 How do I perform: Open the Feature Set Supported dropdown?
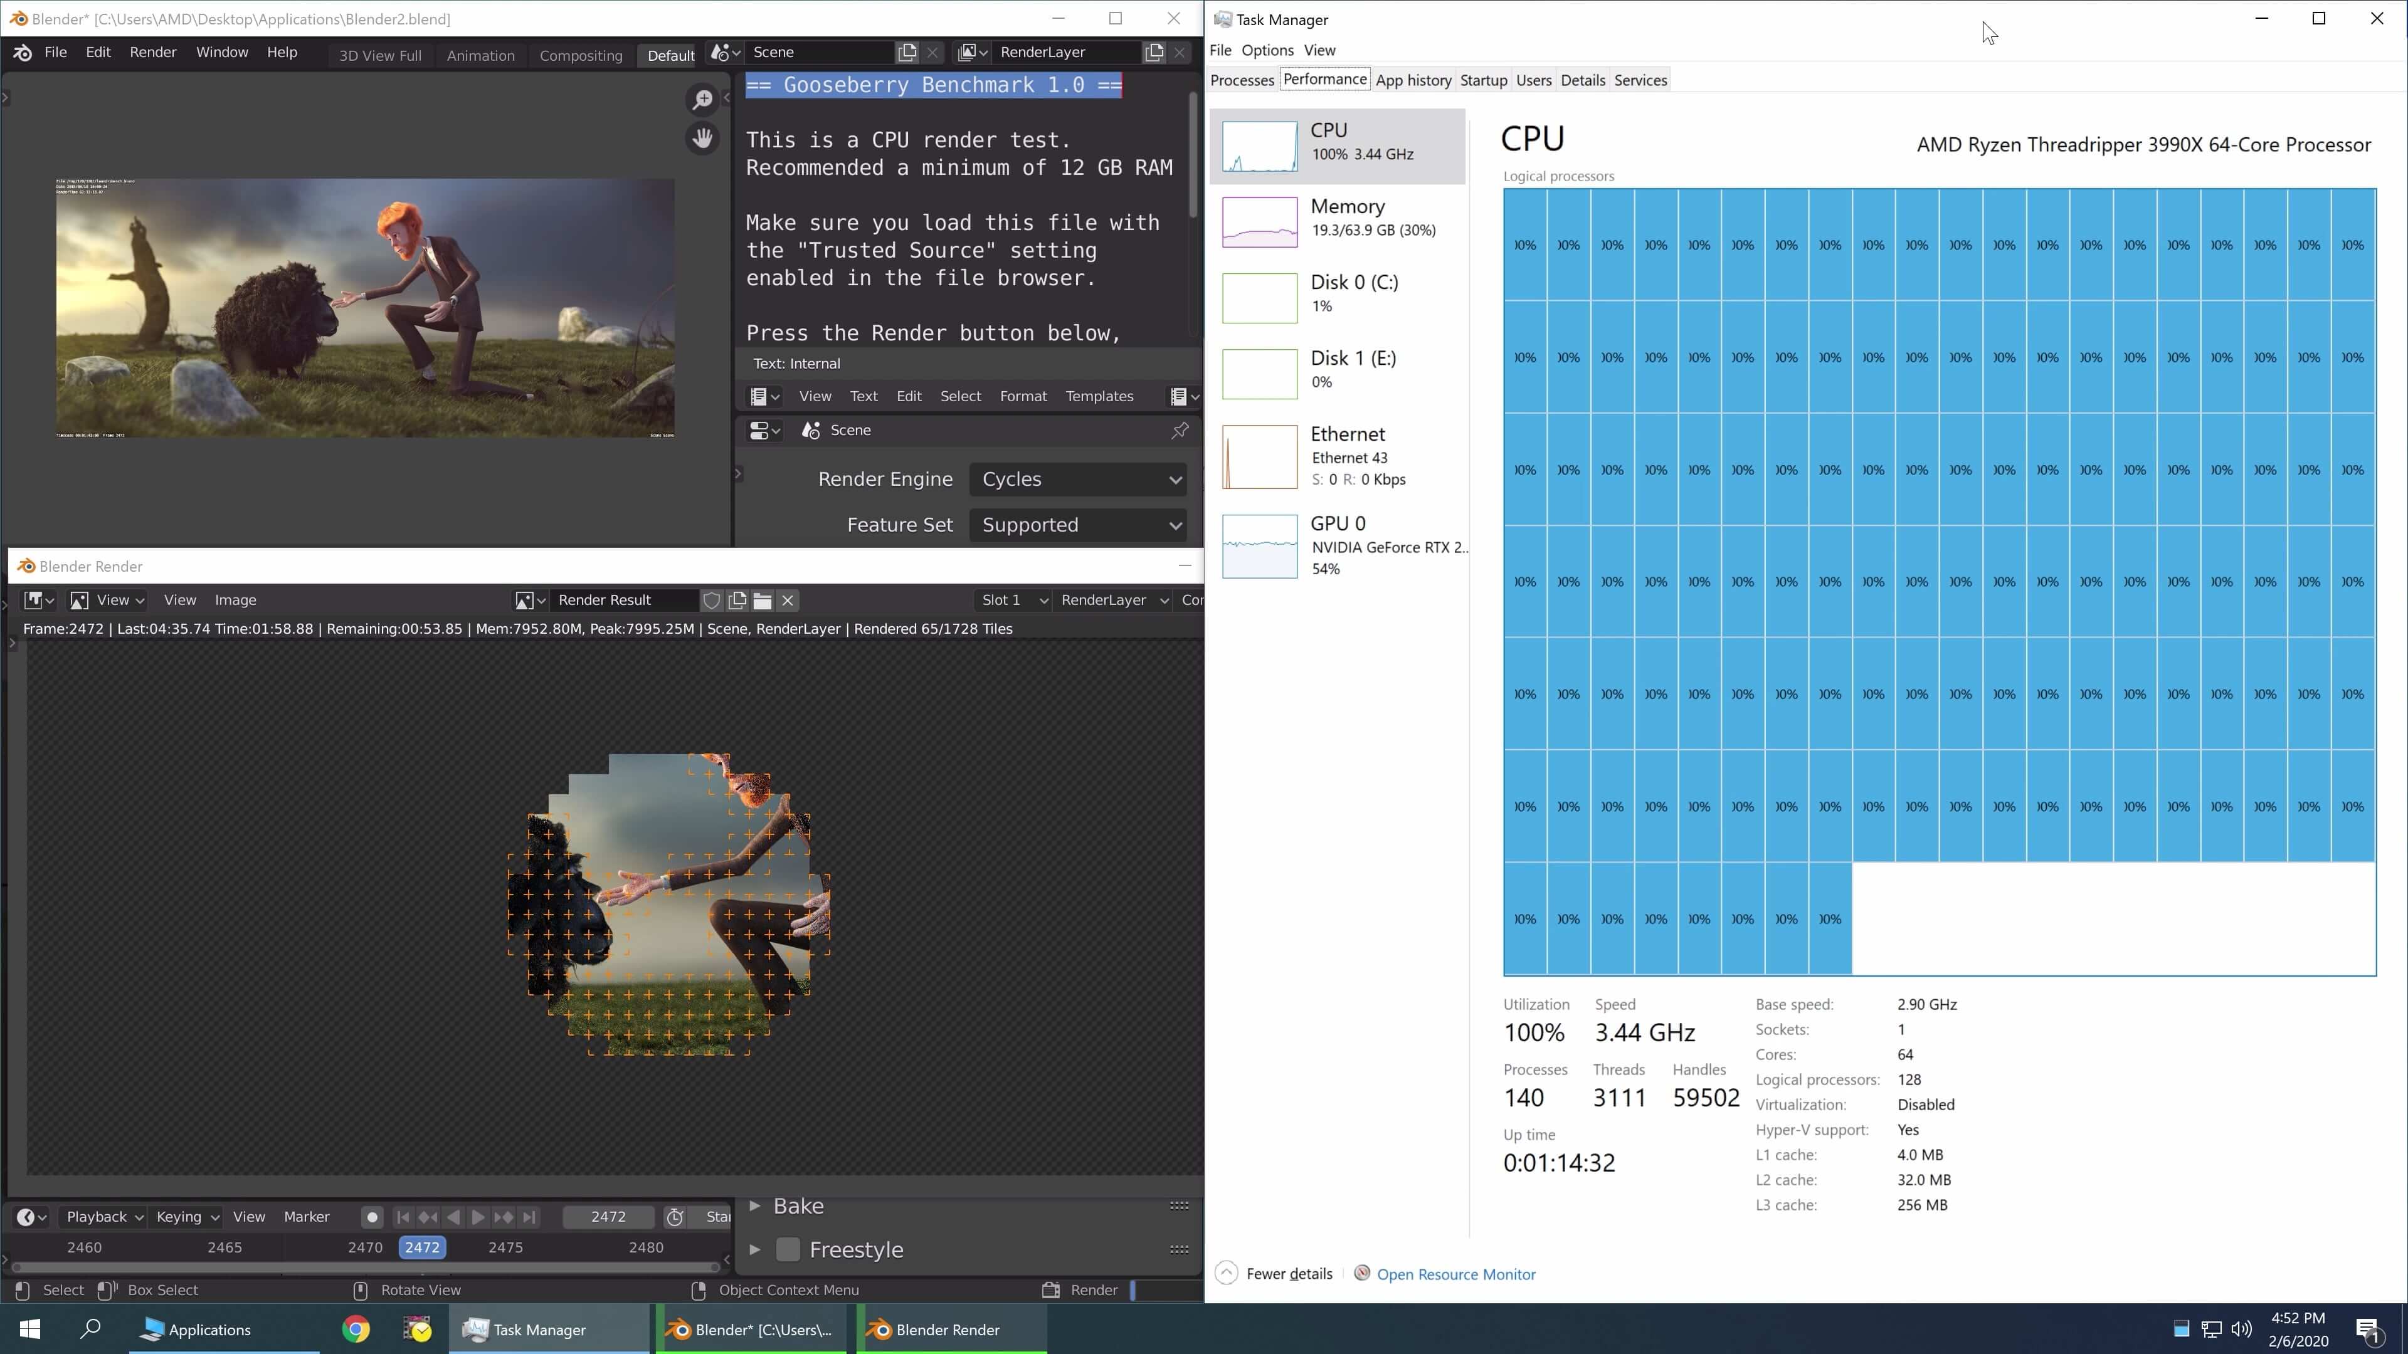click(x=1079, y=525)
